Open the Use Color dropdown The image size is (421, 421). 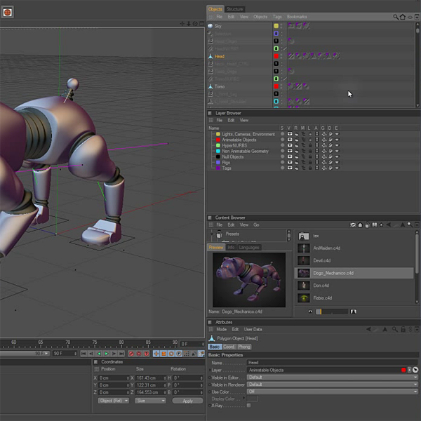(332, 392)
